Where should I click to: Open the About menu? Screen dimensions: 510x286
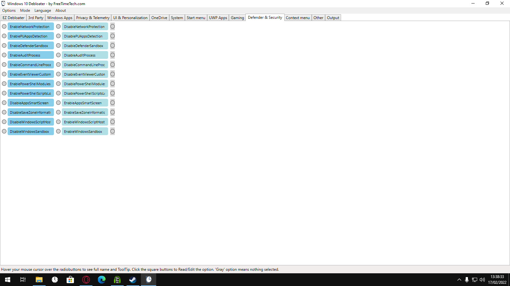(x=61, y=10)
